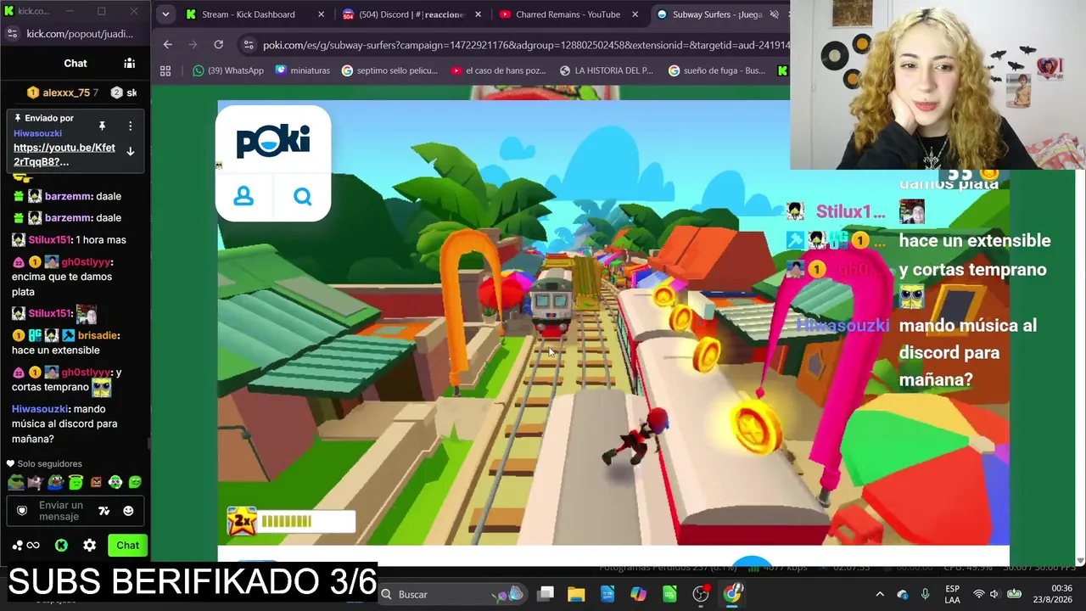Viewport: 1086px width, 611px height.
Task: Open the Poki search icon
Action: click(x=303, y=197)
